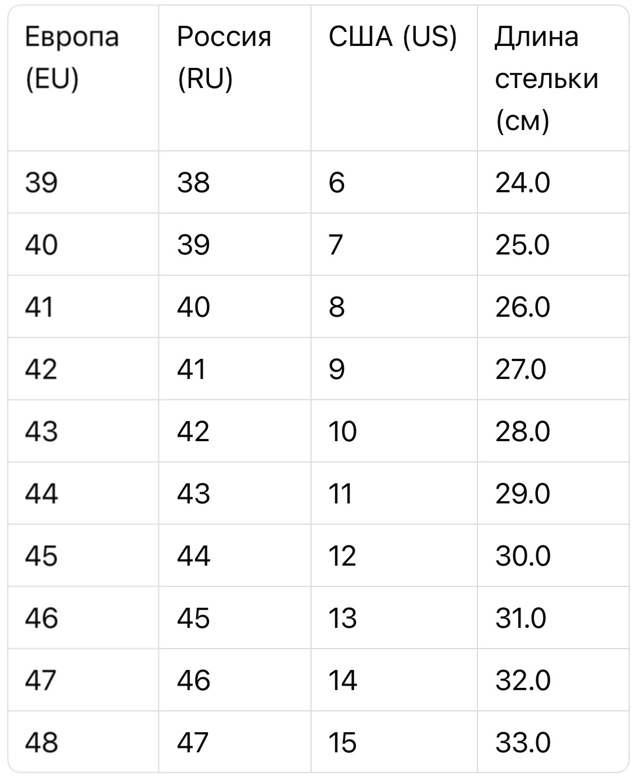Select Russian size 40 cell
The width and height of the screenshot is (636, 777).
point(193,307)
